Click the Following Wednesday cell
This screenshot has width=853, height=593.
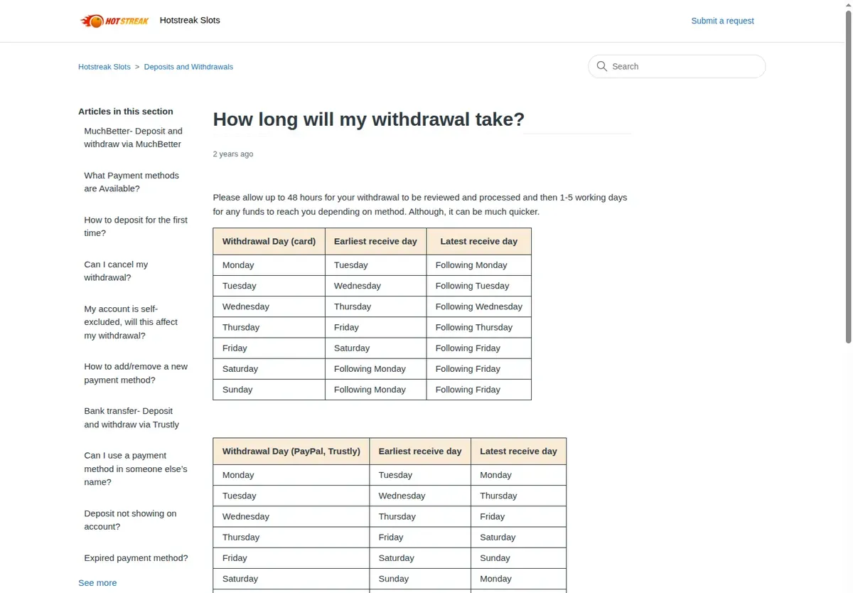[x=478, y=306]
